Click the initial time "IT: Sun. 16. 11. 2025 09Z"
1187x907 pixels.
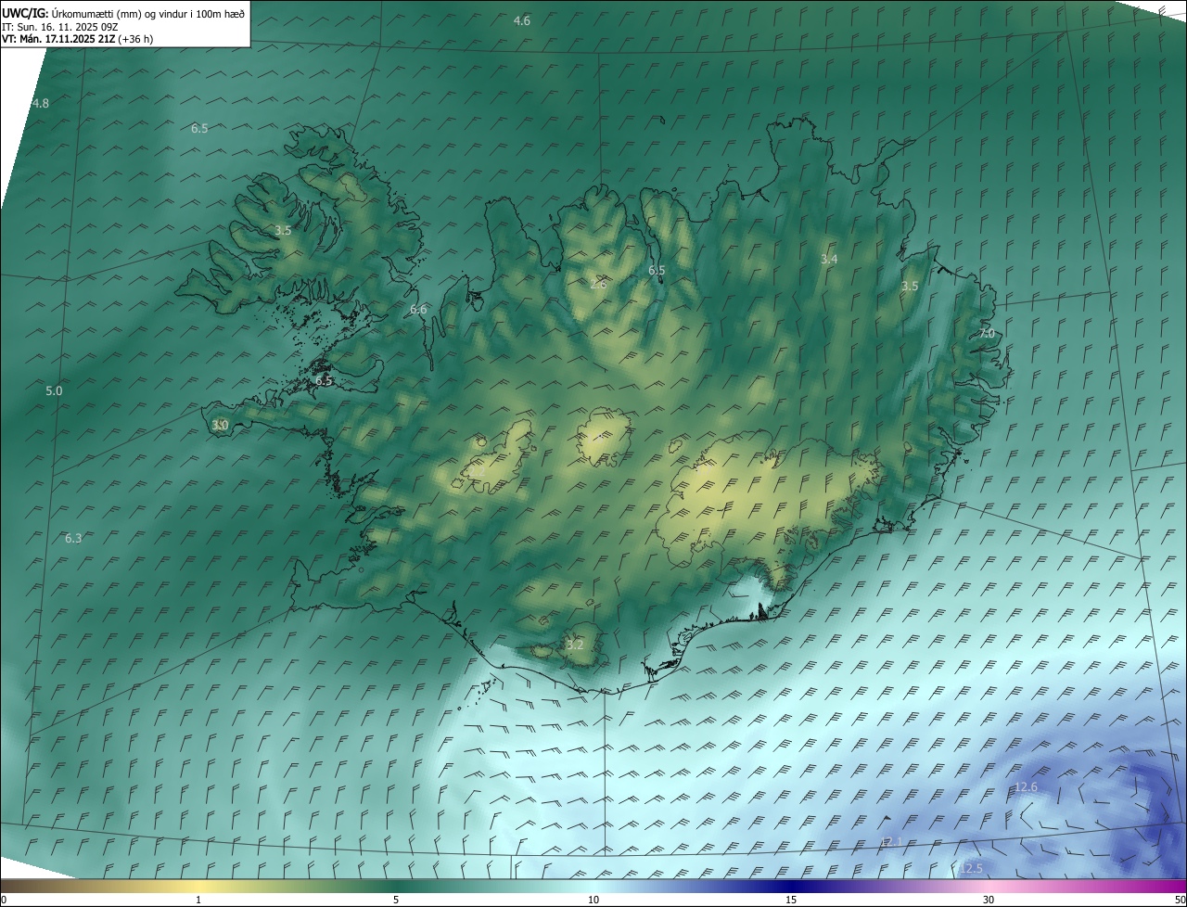point(59,27)
